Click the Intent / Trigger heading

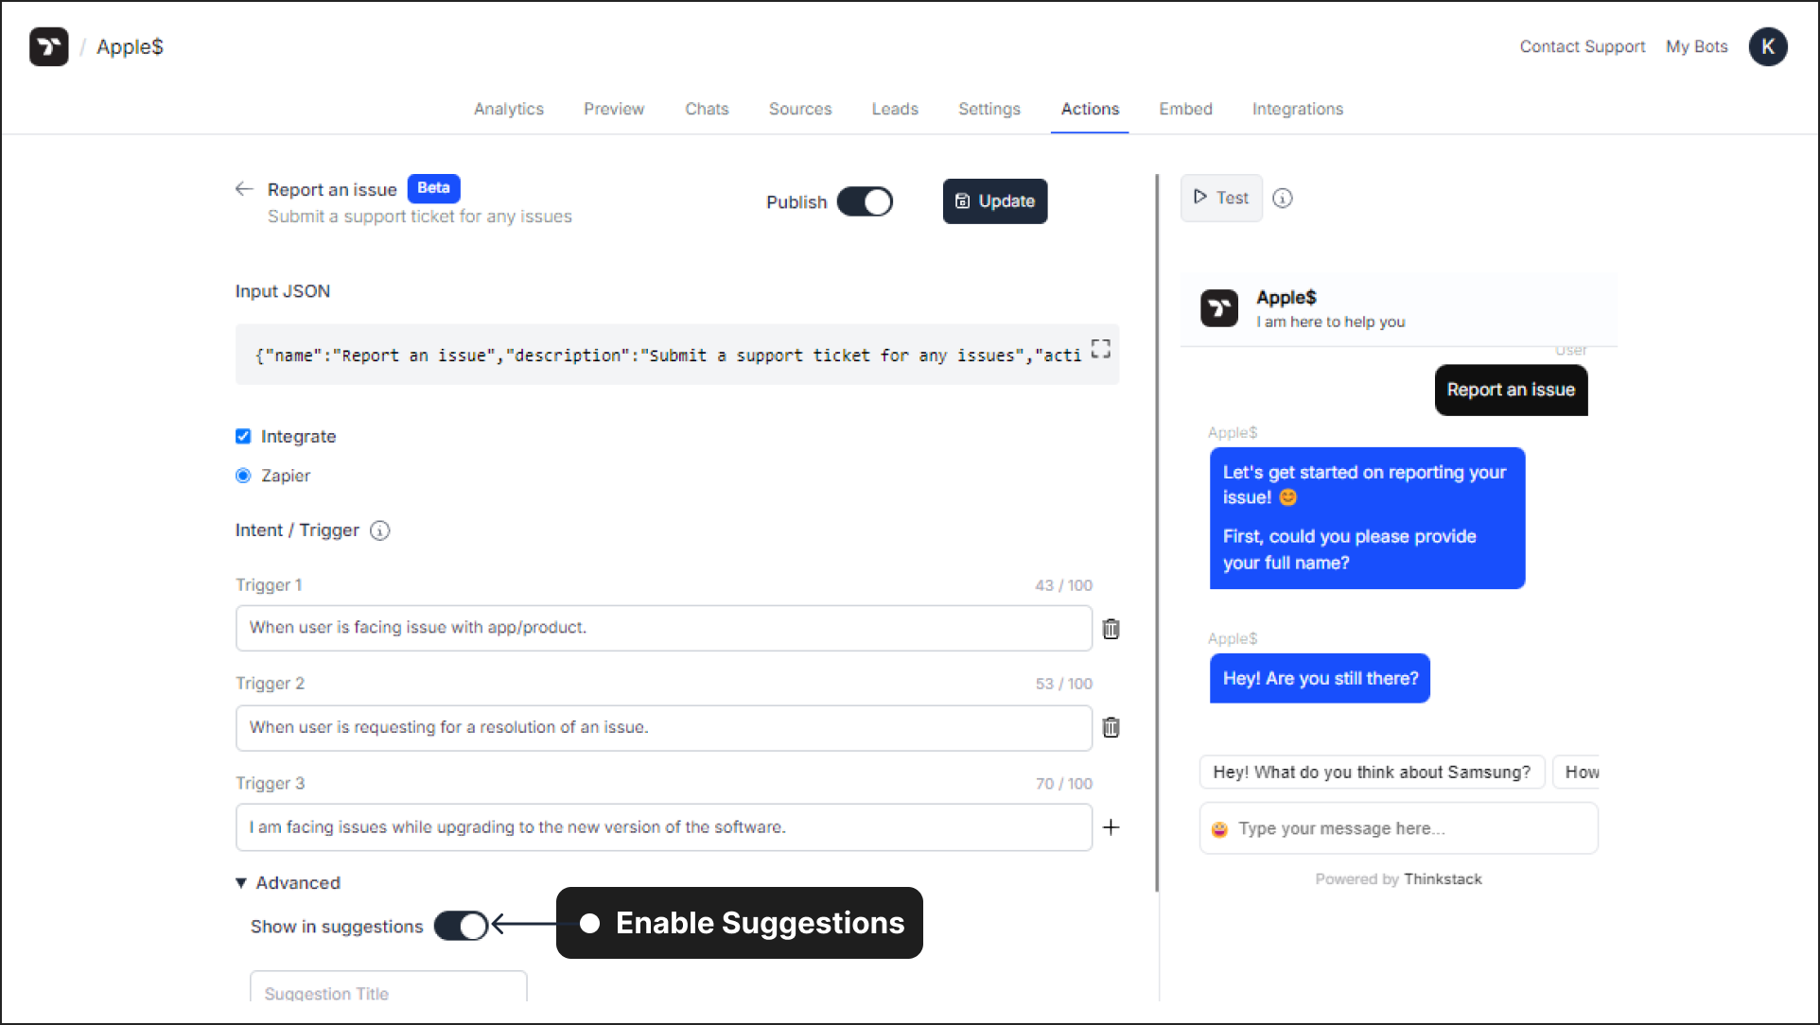[x=297, y=530]
